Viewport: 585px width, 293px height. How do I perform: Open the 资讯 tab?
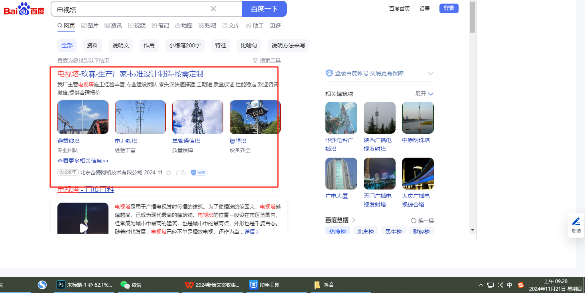click(x=113, y=25)
